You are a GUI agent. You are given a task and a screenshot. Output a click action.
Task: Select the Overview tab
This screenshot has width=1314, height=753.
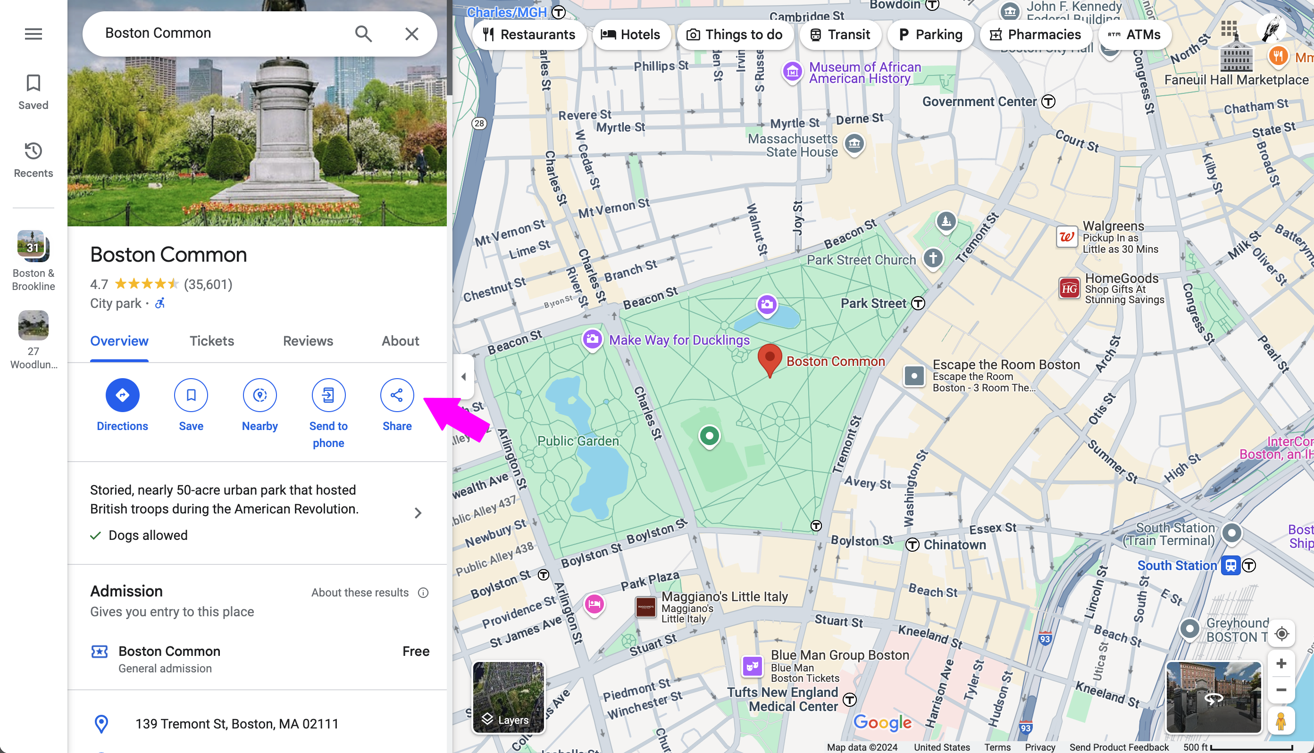pos(119,341)
